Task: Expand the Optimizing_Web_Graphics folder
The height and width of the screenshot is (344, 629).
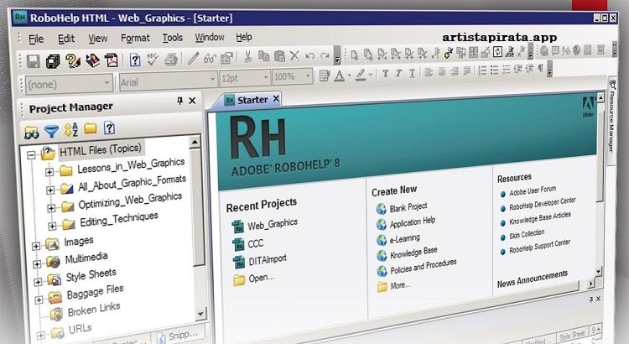Action: tap(51, 208)
